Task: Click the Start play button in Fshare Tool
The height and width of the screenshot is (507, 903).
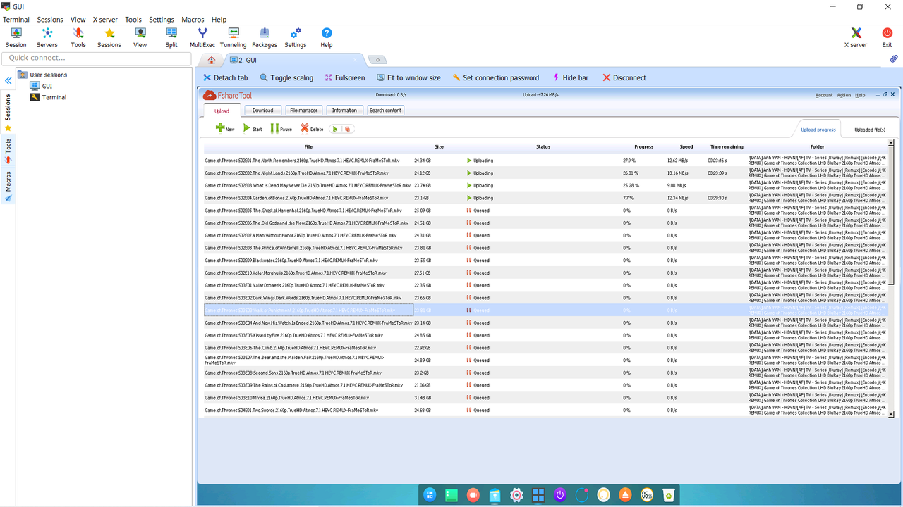Action: tap(253, 128)
